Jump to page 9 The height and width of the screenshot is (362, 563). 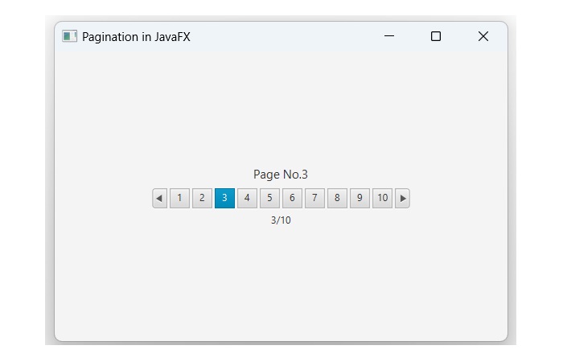360,198
